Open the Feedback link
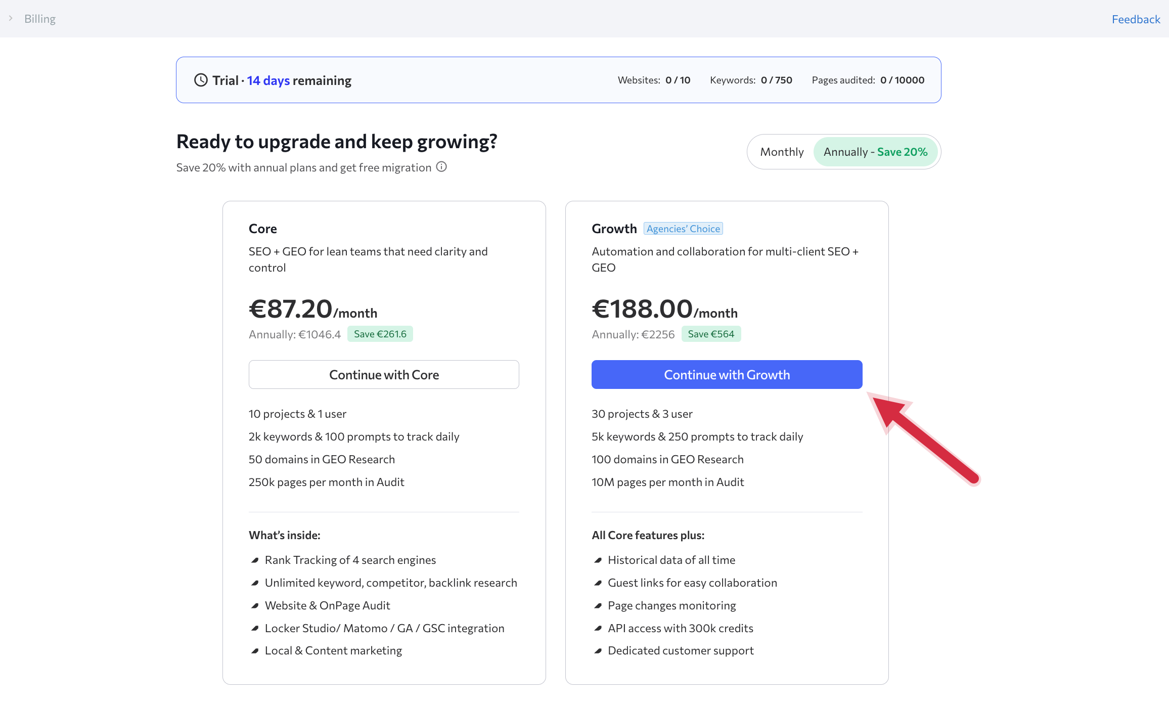 [1136, 19]
